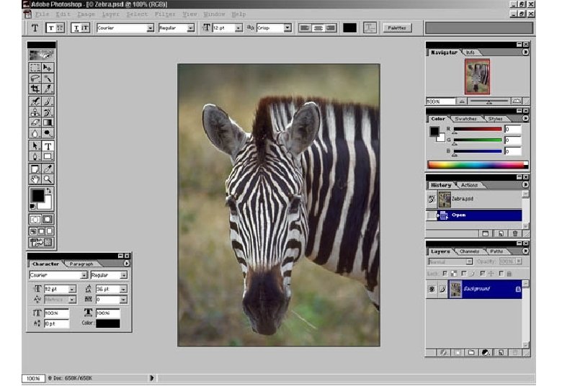Select the Type tool in the toolbox
The height and width of the screenshot is (389, 562).
(x=48, y=146)
